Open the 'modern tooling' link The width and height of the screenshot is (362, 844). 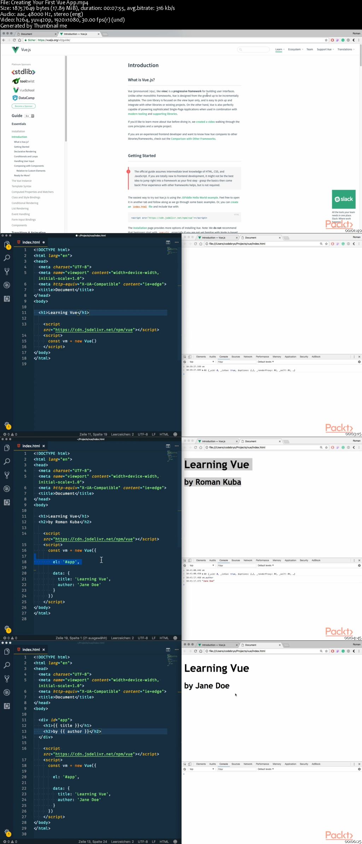(137, 114)
